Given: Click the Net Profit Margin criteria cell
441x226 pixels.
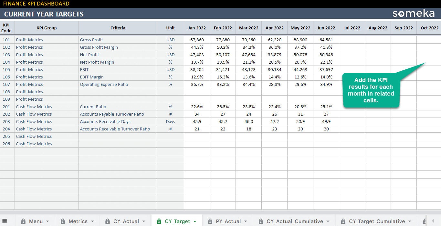Looking at the screenshot, I should pyautogui.click(x=118, y=62).
